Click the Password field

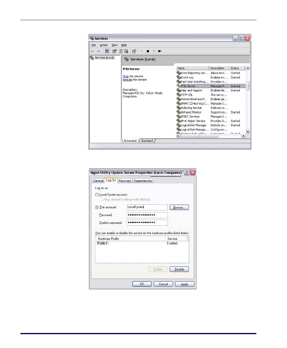147,215
